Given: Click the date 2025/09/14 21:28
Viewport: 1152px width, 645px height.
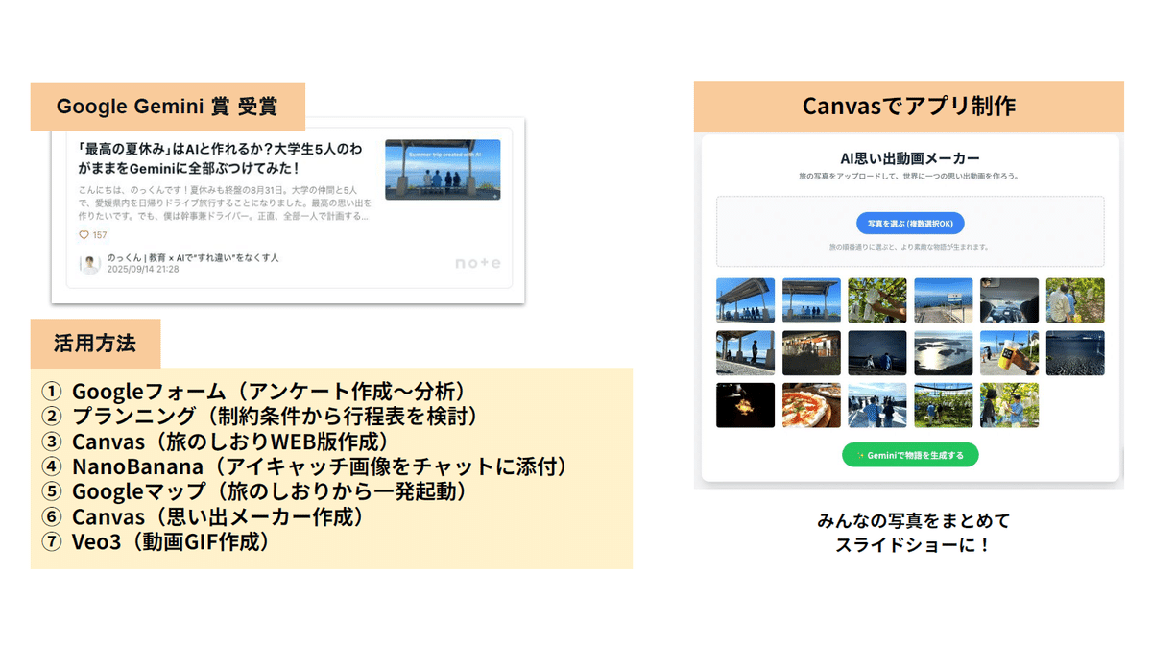Looking at the screenshot, I should (x=143, y=270).
